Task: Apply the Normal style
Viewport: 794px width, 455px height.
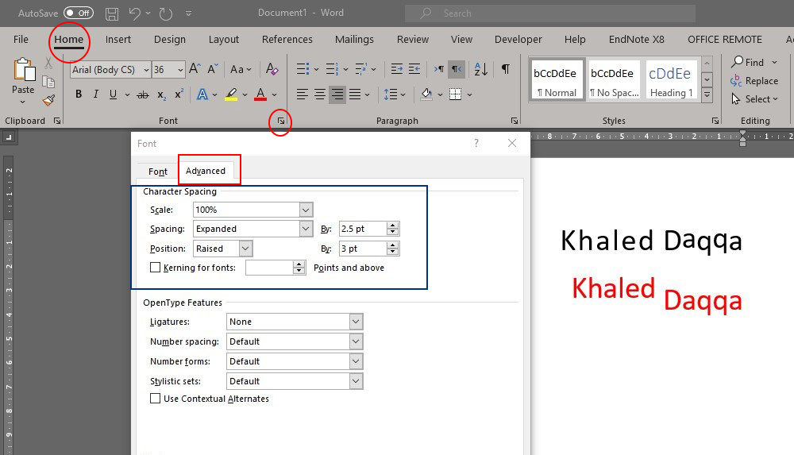Action: click(557, 79)
